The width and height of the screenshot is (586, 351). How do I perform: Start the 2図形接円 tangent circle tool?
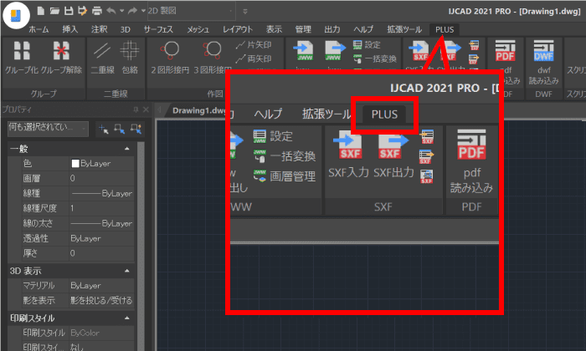click(170, 58)
